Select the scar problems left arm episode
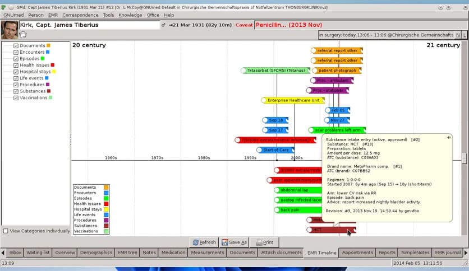This screenshot has width=469, height=271. 337,130
